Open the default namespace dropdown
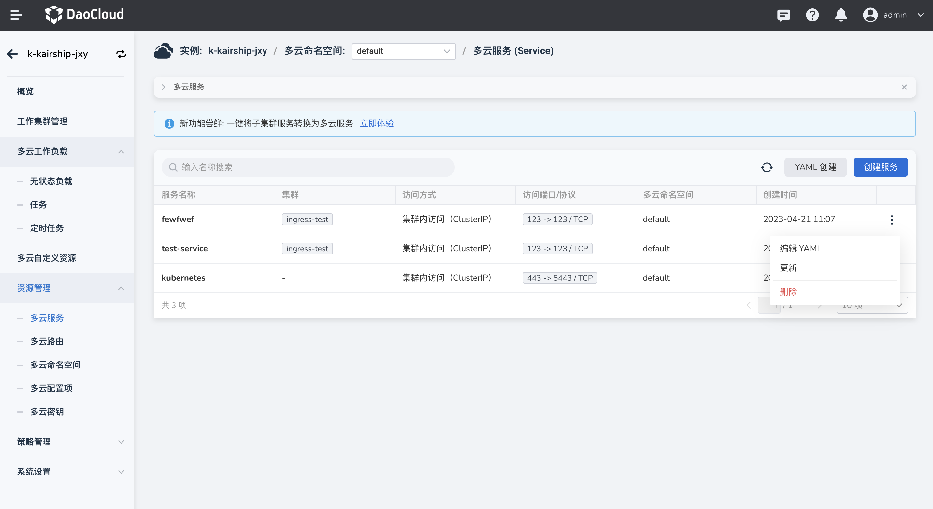 404,51
